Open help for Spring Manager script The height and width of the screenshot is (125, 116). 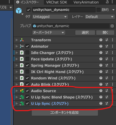pos(101,65)
